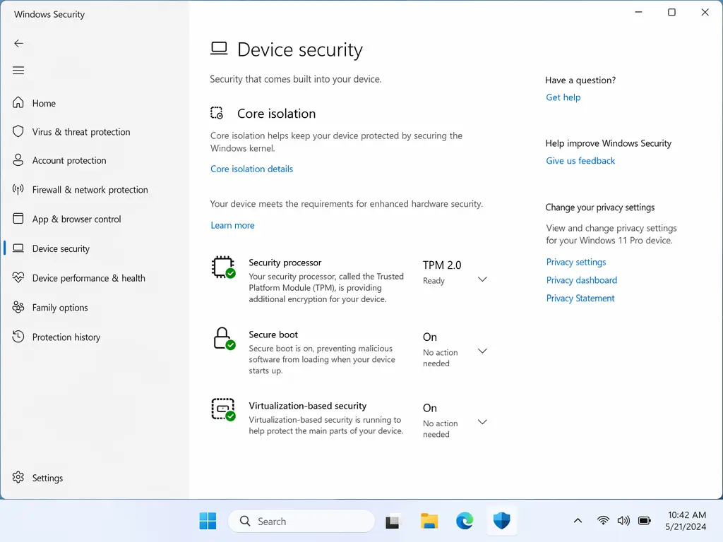Click the Security processor chip icon

point(224,267)
